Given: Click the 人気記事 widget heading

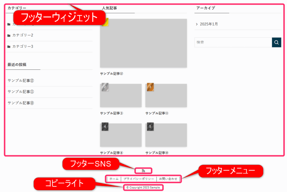Looking at the screenshot, I should 110,8.
